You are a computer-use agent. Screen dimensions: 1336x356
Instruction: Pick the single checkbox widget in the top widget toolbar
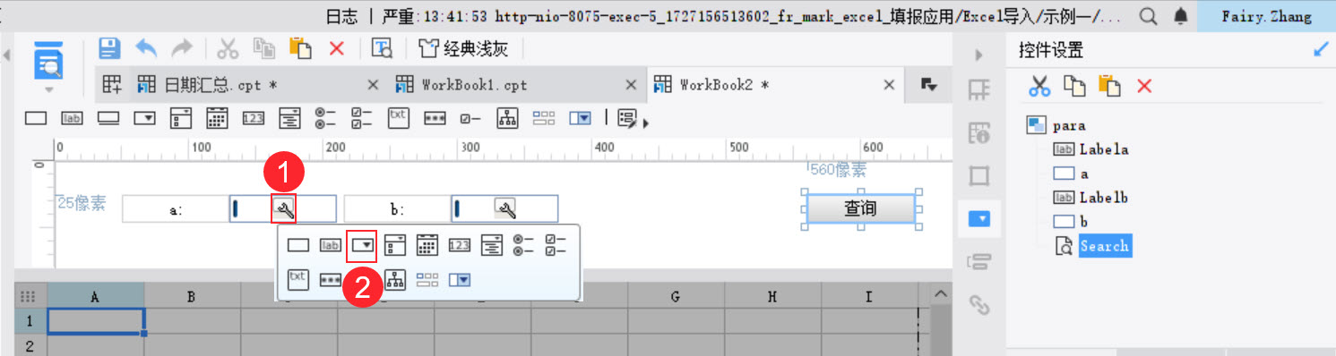pyautogui.click(x=471, y=118)
